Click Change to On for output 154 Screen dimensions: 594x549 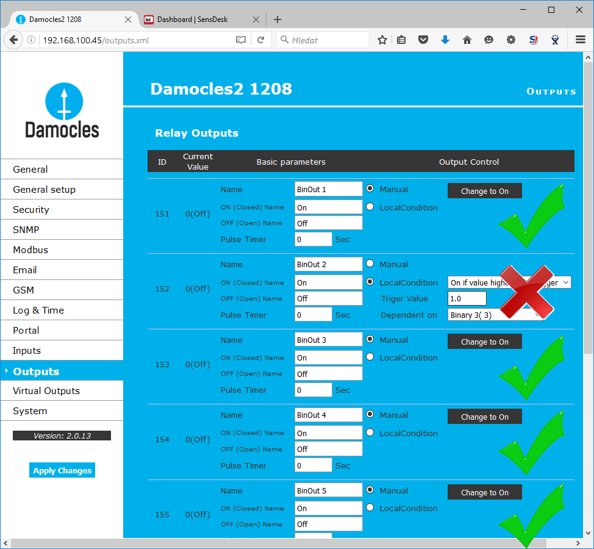click(484, 417)
